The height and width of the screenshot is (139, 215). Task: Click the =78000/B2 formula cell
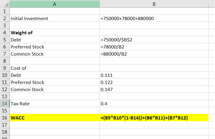(154, 47)
